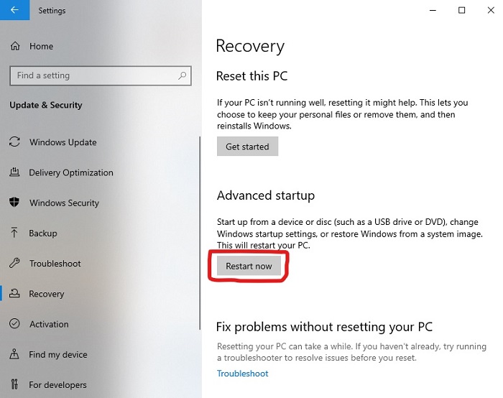This screenshot has height=398, width=503.
Task: Click the Activation checkmark circle icon
Action: [x=14, y=324]
